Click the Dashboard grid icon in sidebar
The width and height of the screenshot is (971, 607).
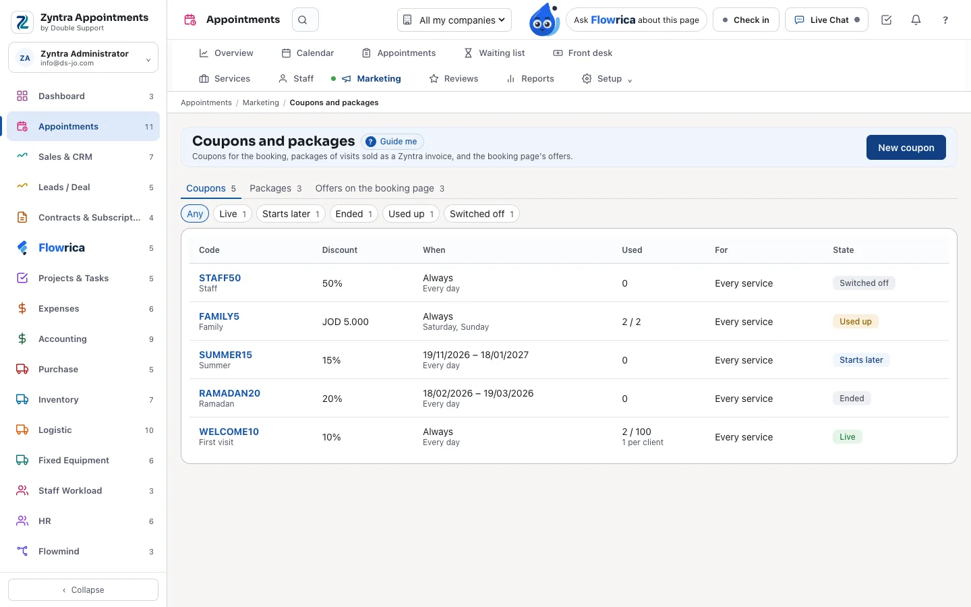pyautogui.click(x=22, y=96)
